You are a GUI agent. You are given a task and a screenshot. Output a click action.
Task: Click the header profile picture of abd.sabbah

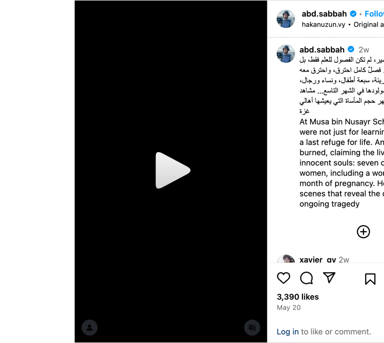[x=286, y=19]
